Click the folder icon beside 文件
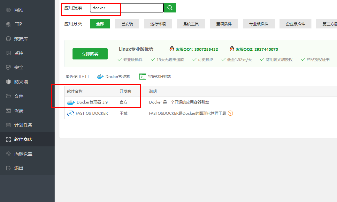This screenshot has width=337, height=202. point(8,96)
